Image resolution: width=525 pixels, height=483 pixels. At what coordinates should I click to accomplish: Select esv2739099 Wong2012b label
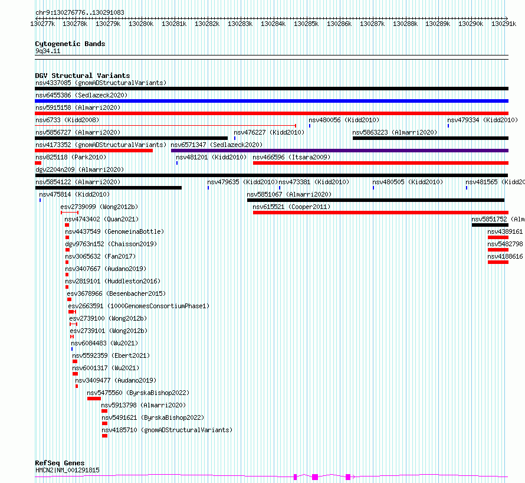99,207
